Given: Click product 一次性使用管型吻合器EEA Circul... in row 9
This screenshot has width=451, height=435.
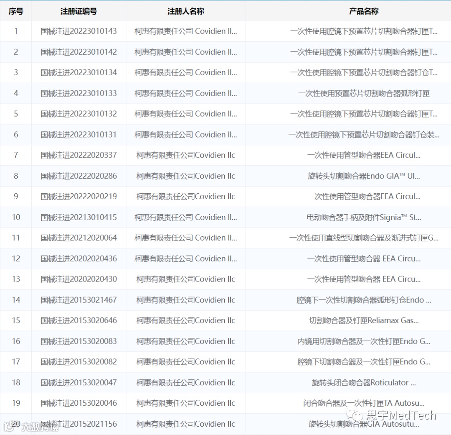Looking at the screenshot, I should coord(364,197).
